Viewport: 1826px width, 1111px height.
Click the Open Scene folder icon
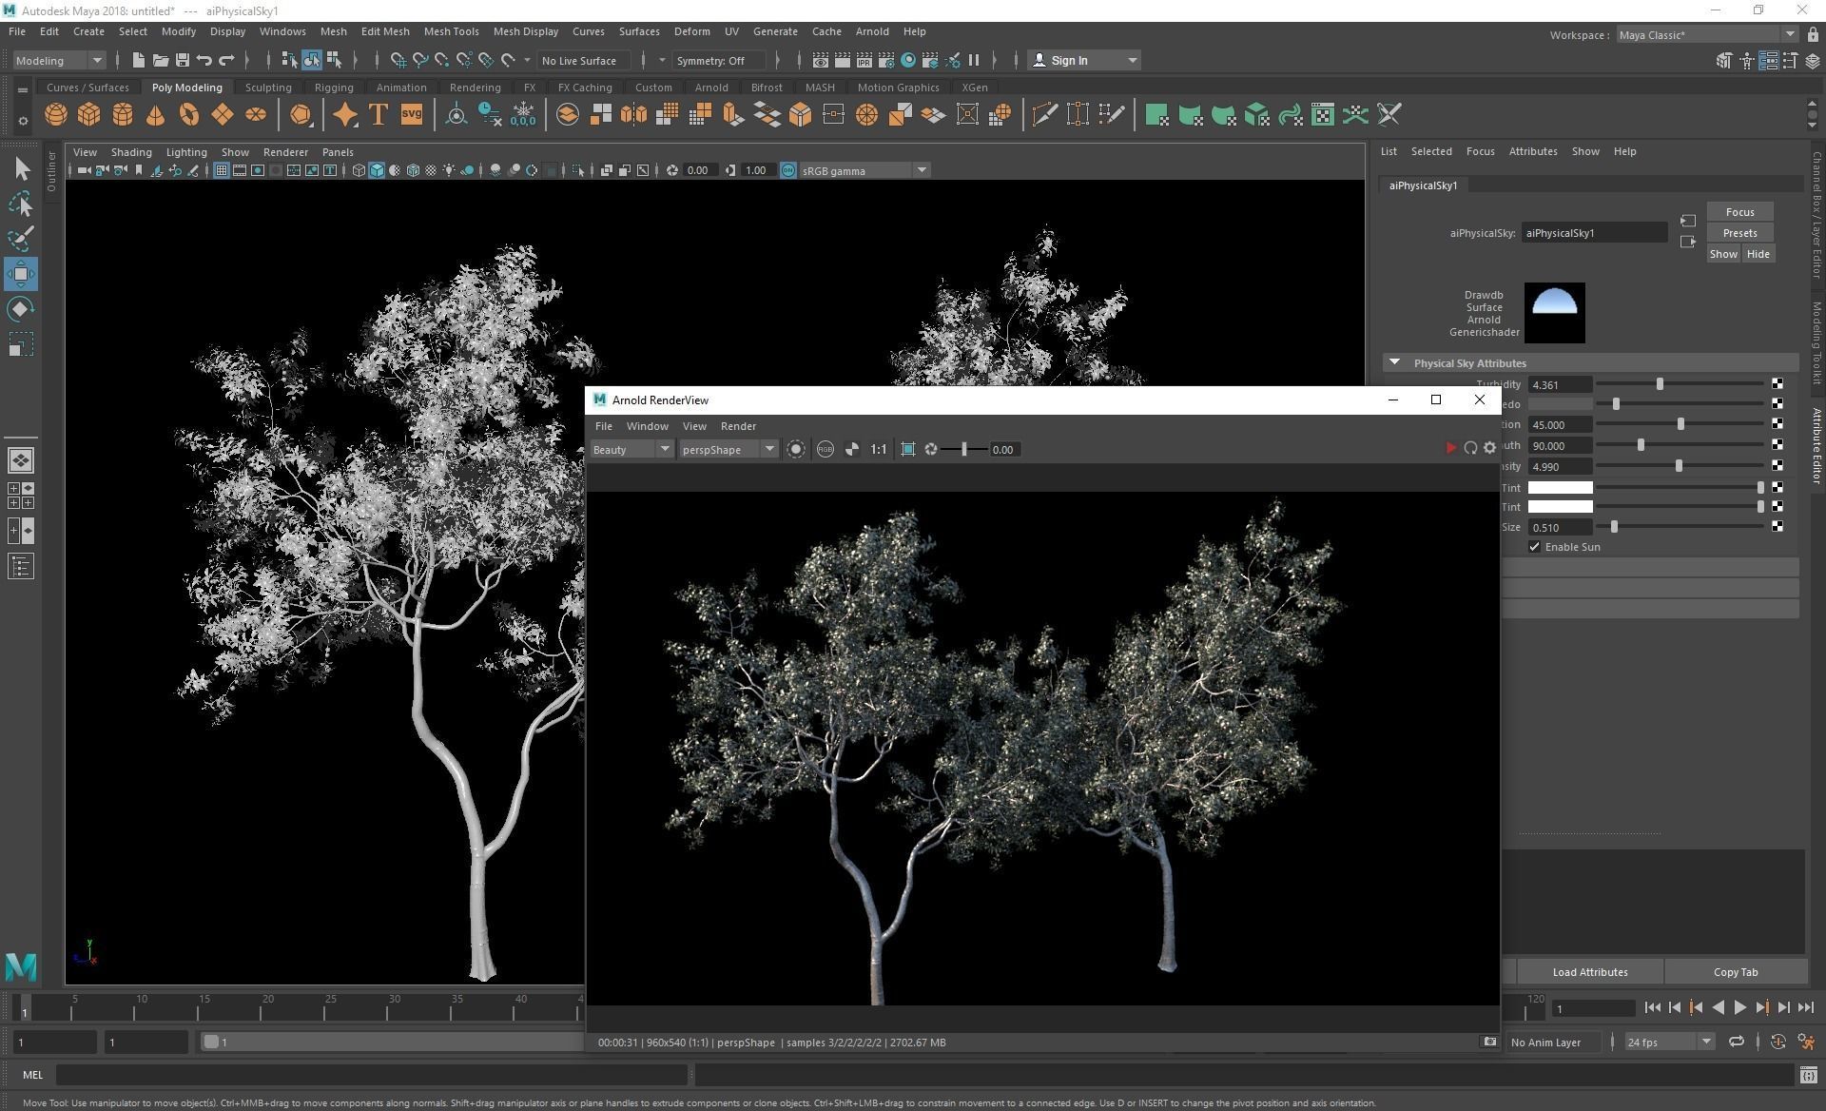click(x=160, y=60)
